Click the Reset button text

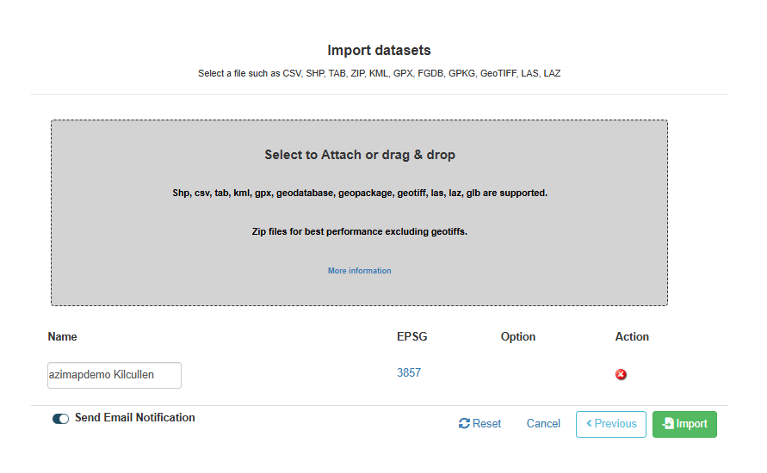tap(486, 424)
